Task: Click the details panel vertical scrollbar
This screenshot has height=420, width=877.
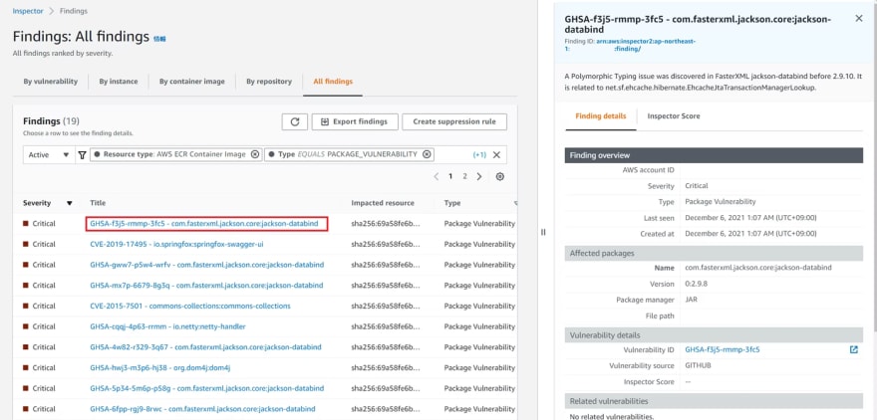Action: click(875, 167)
